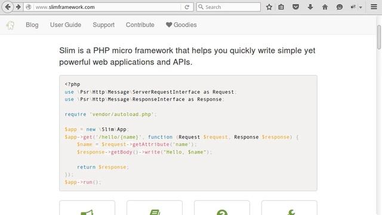The height and width of the screenshot is (215, 382).
Task: Click the page vertical scrollbar thumb
Action: pos(379,37)
